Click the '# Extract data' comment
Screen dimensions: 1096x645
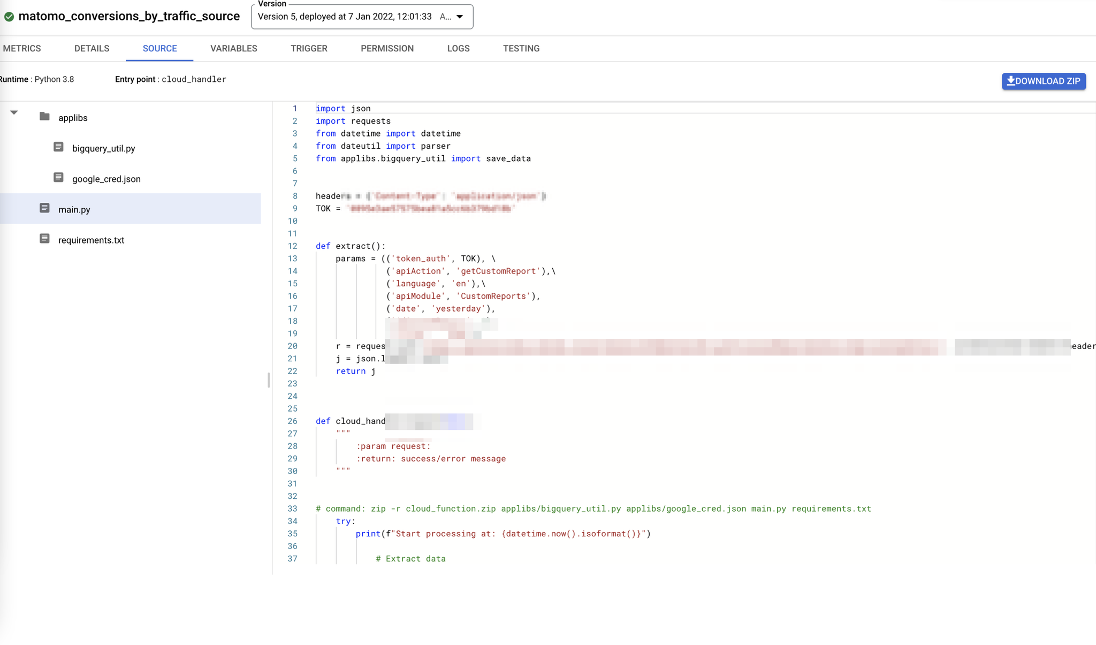tap(410, 558)
